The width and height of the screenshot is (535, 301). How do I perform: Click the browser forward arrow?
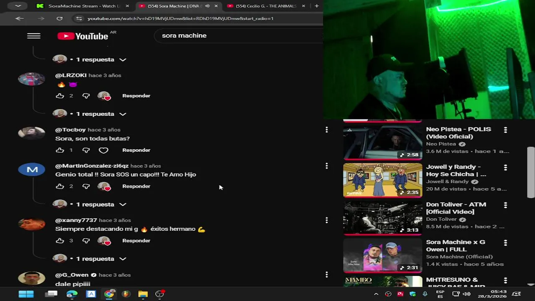(x=41, y=18)
